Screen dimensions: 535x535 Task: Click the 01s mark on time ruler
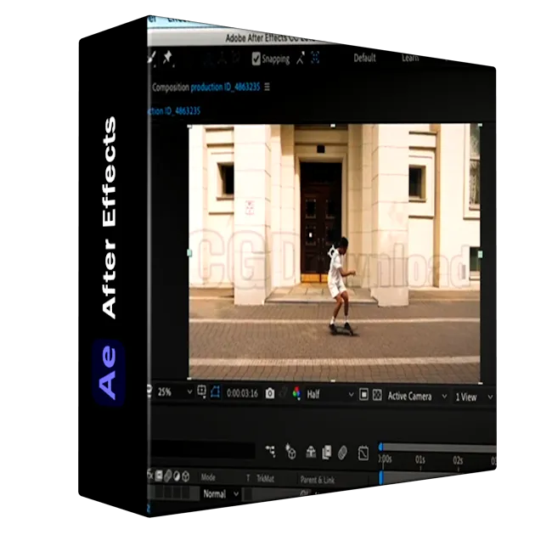point(420,460)
